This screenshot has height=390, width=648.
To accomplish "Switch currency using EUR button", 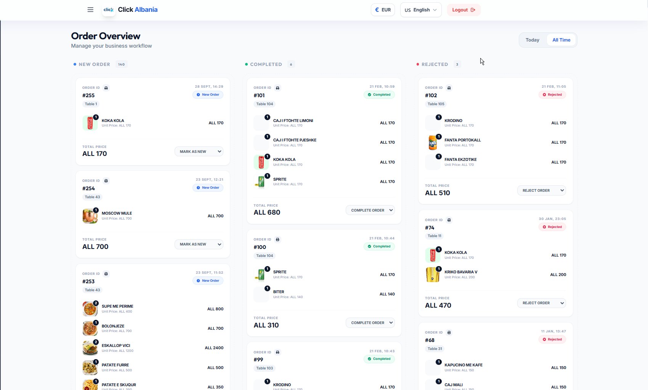I will click(383, 10).
